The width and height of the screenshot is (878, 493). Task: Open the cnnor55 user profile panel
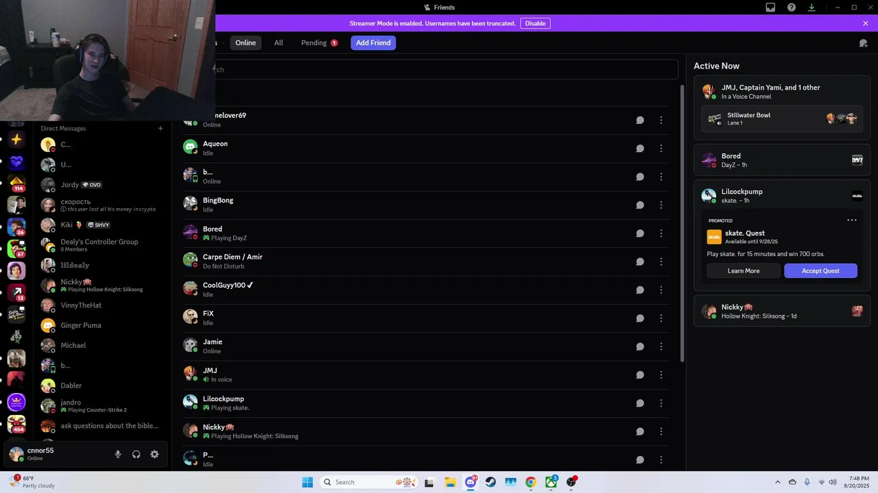[58, 454]
